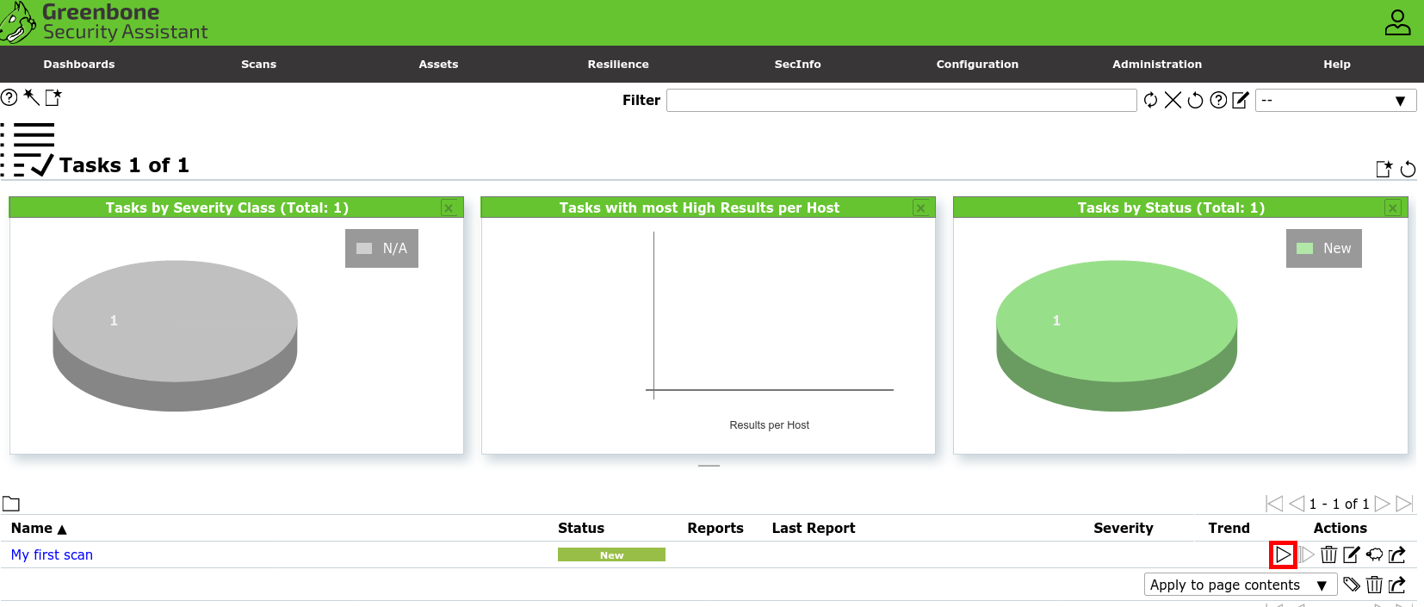The image size is (1424, 607).
Task: Open the Configuration menu
Action: click(977, 65)
